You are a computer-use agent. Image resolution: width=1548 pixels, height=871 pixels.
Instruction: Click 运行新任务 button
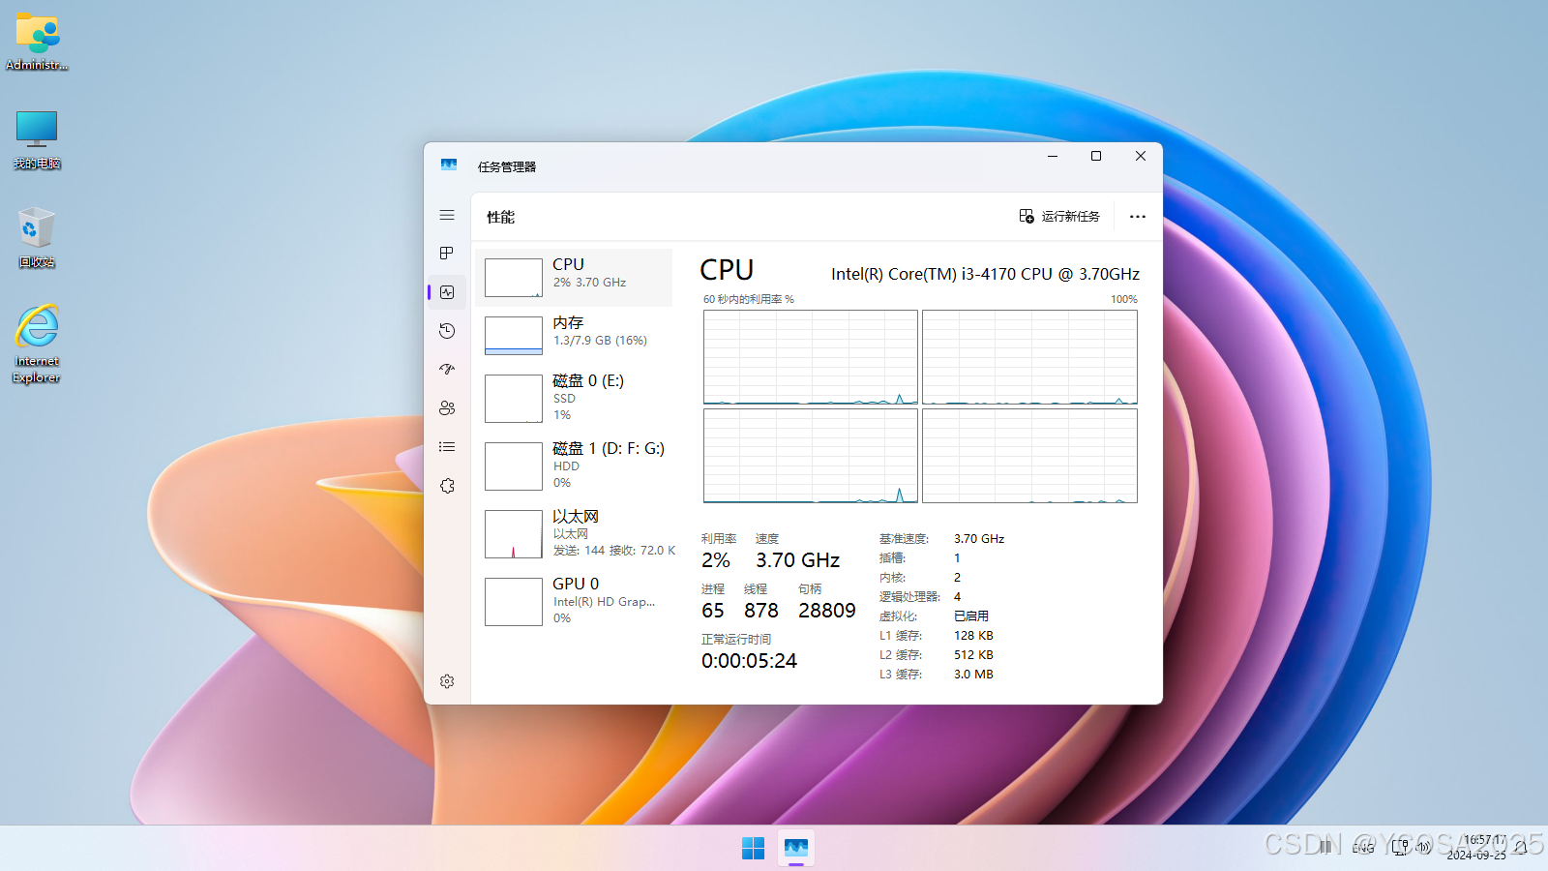[x=1059, y=217]
